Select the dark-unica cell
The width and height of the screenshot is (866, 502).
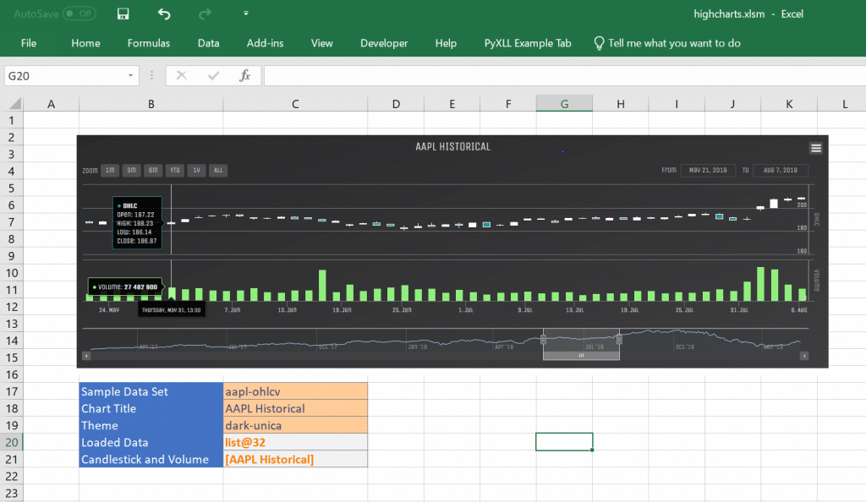point(295,425)
